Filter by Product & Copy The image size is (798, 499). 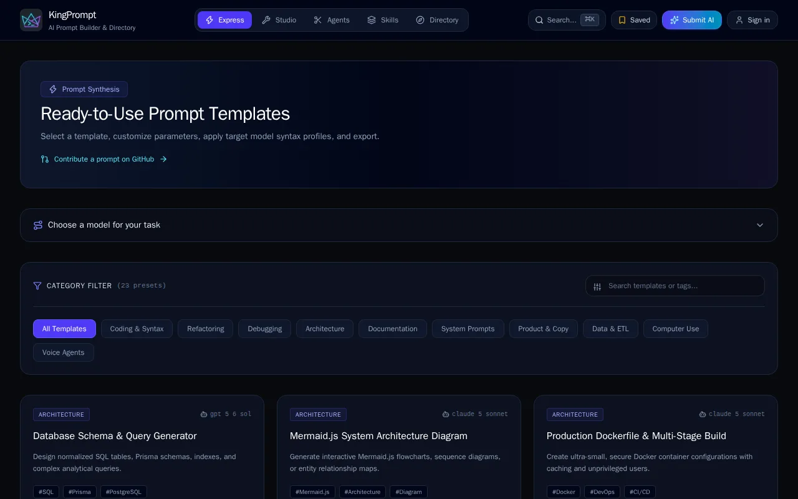point(543,329)
